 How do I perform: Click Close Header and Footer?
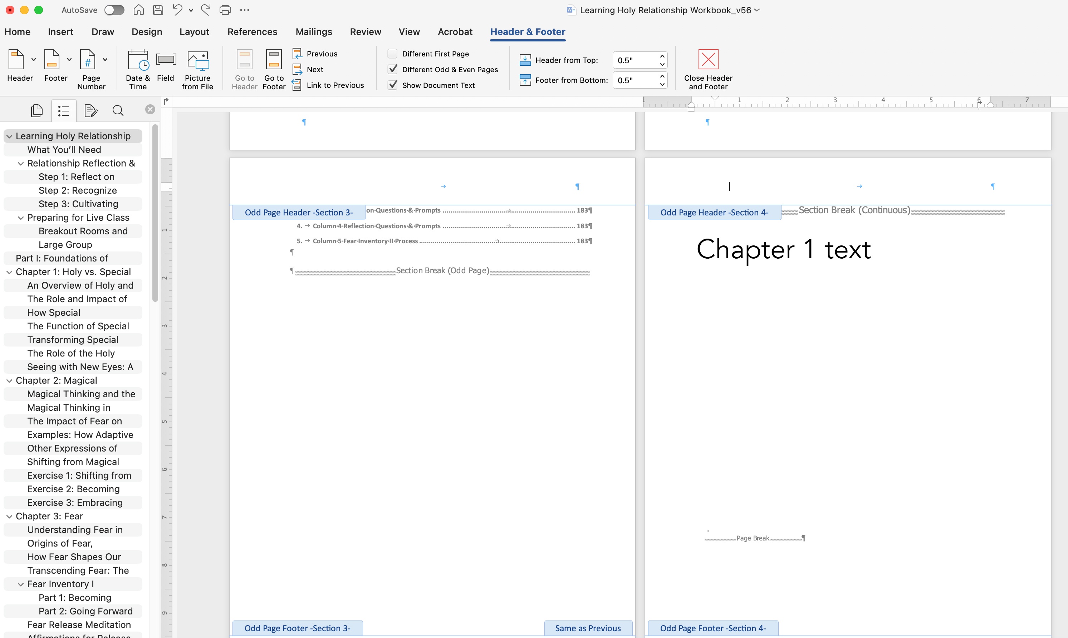click(708, 60)
